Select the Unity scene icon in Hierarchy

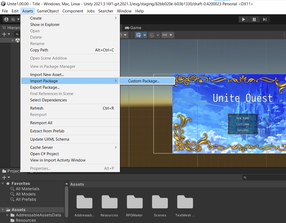point(17,40)
